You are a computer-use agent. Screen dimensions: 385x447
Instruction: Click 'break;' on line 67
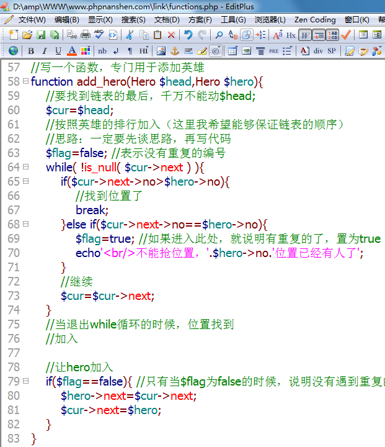point(92,210)
